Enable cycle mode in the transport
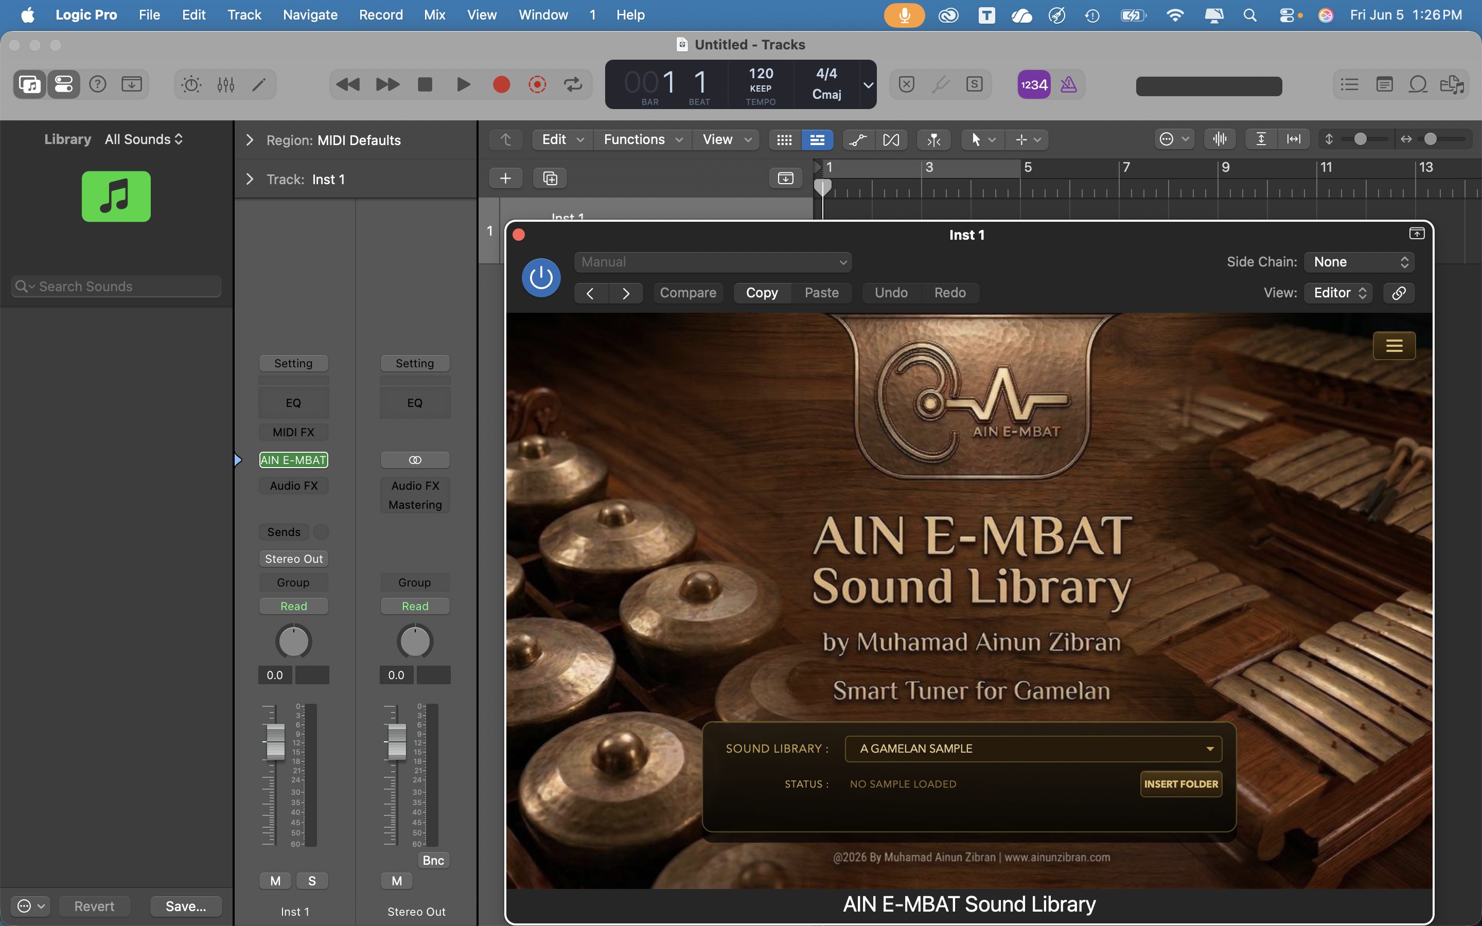 (573, 84)
